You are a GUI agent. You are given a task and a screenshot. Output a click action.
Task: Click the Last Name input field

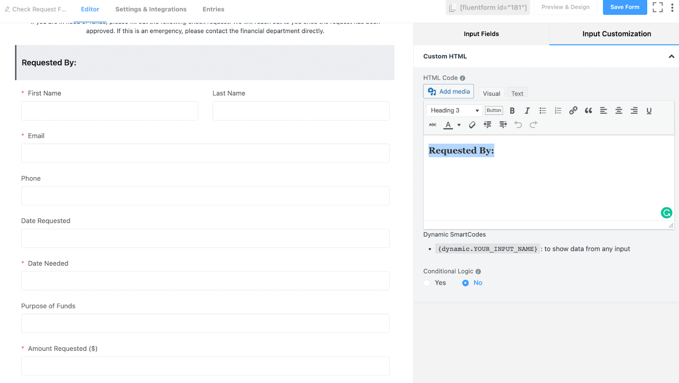click(301, 111)
